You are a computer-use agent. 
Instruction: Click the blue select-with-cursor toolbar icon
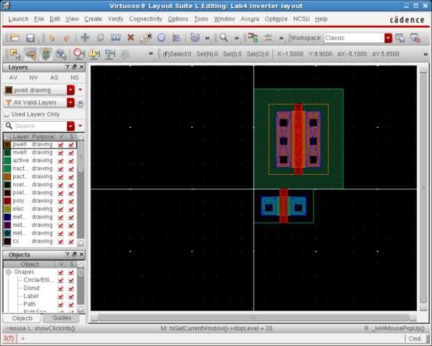(61, 54)
